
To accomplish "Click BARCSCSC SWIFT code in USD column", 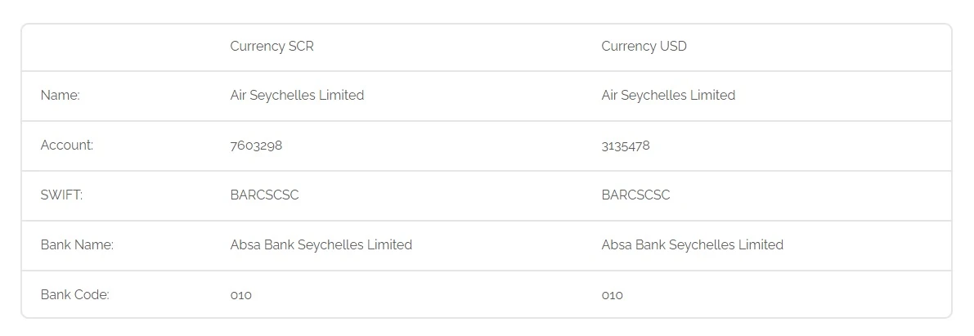I will coord(635,195).
